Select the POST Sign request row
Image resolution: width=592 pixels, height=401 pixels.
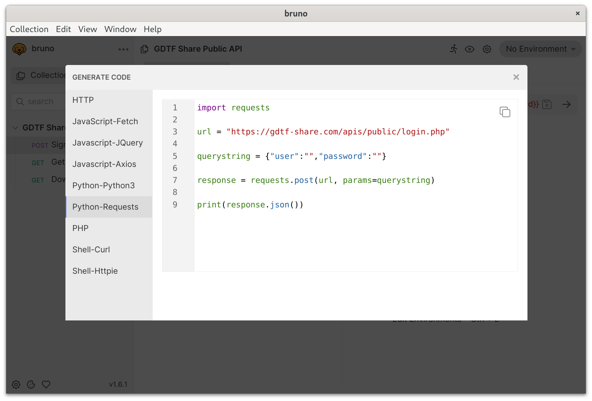click(36, 145)
